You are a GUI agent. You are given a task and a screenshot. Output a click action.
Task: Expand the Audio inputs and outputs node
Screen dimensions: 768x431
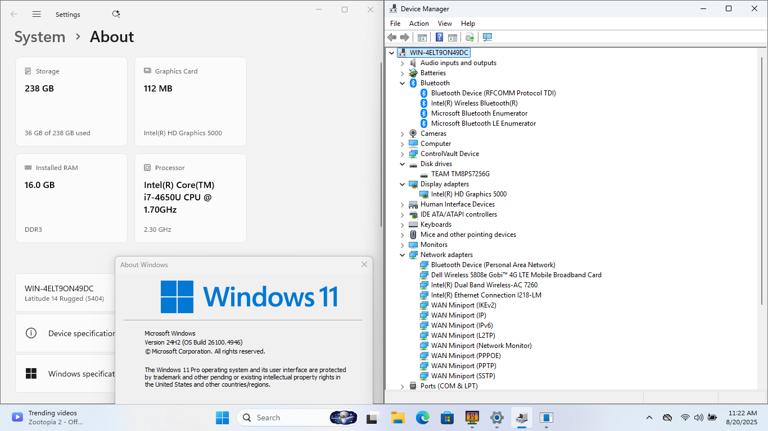402,63
